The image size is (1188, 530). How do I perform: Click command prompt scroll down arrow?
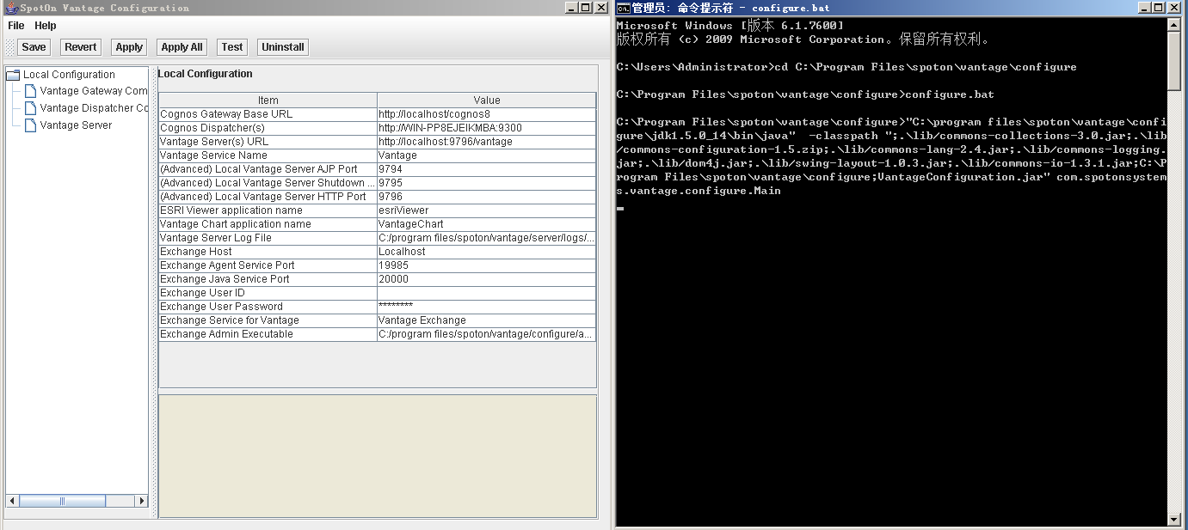pos(1174,520)
